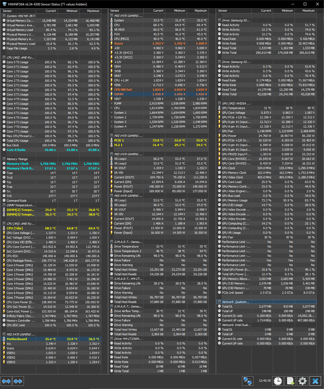The height and width of the screenshot is (389, 324).
Task: Click the circle icon beside PCIe Link Speed
Action: (219, 293)
